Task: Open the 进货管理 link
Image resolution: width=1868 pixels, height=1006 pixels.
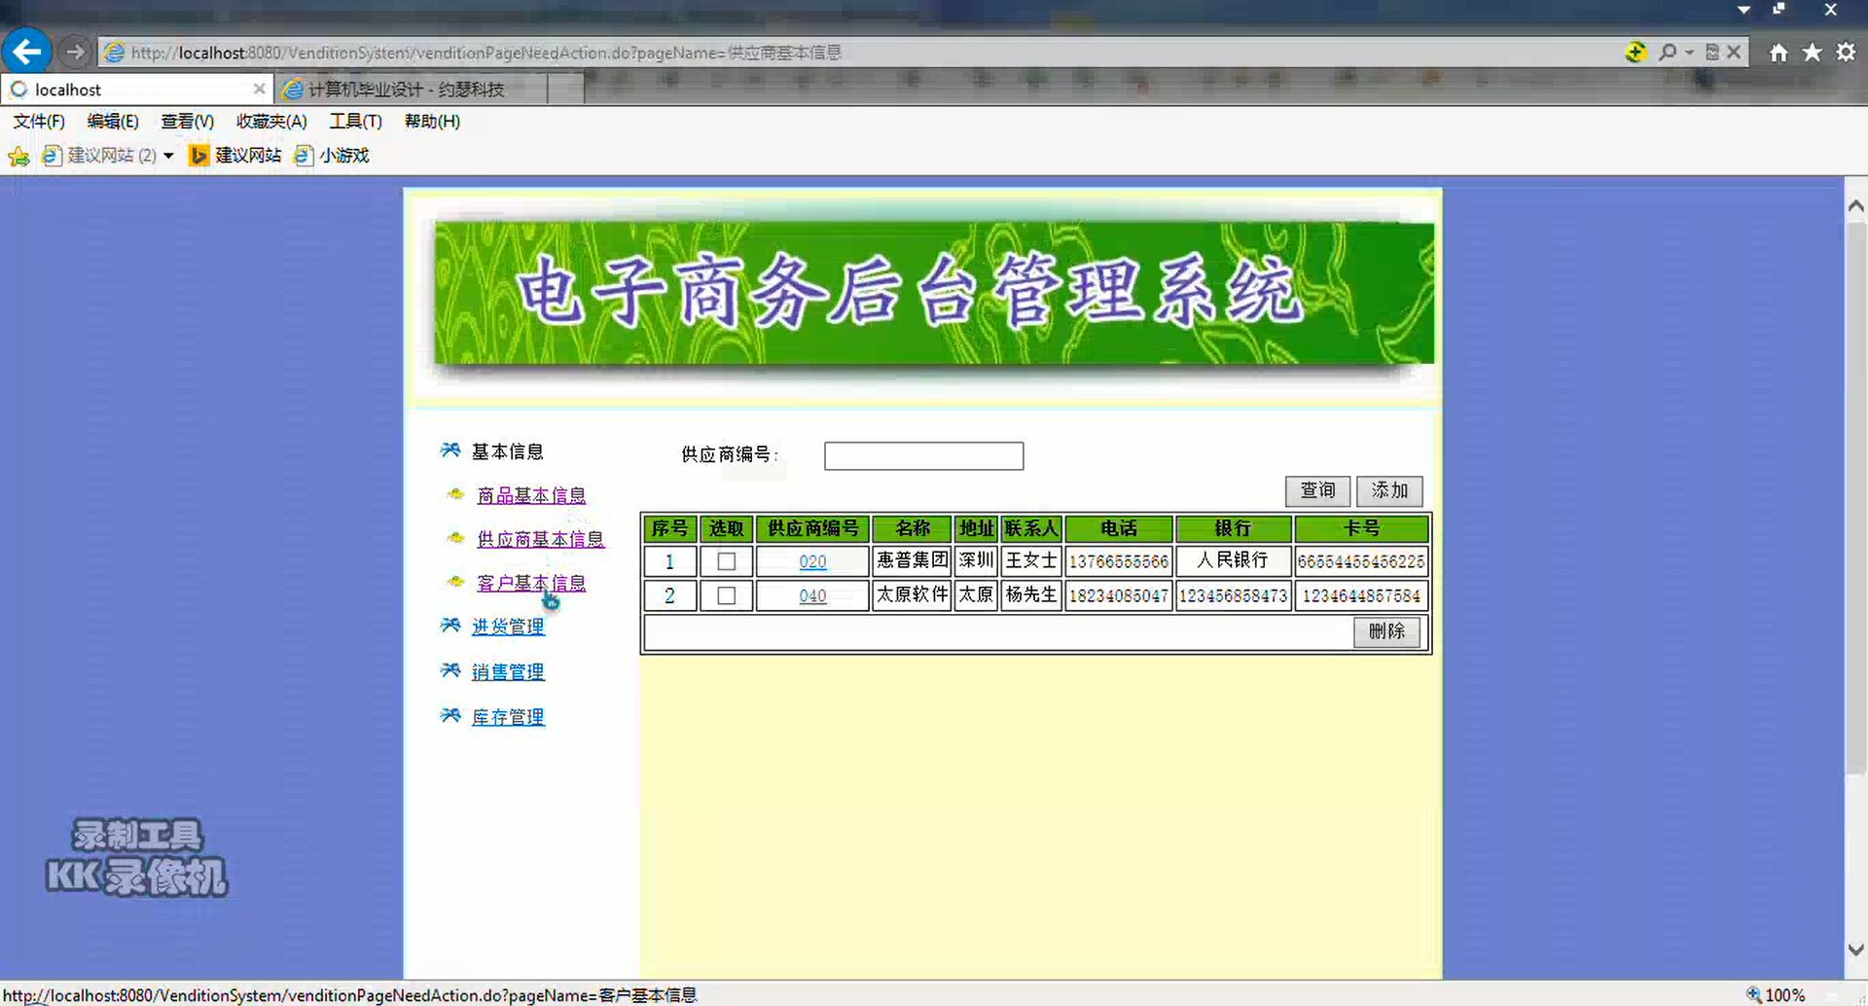Action: pos(508,627)
